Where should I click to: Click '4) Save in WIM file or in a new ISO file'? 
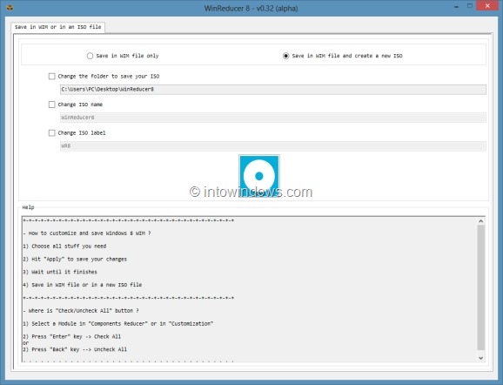pos(83,285)
